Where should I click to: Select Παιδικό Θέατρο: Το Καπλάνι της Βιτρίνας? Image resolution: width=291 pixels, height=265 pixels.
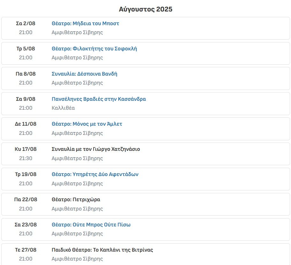click(x=102, y=250)
